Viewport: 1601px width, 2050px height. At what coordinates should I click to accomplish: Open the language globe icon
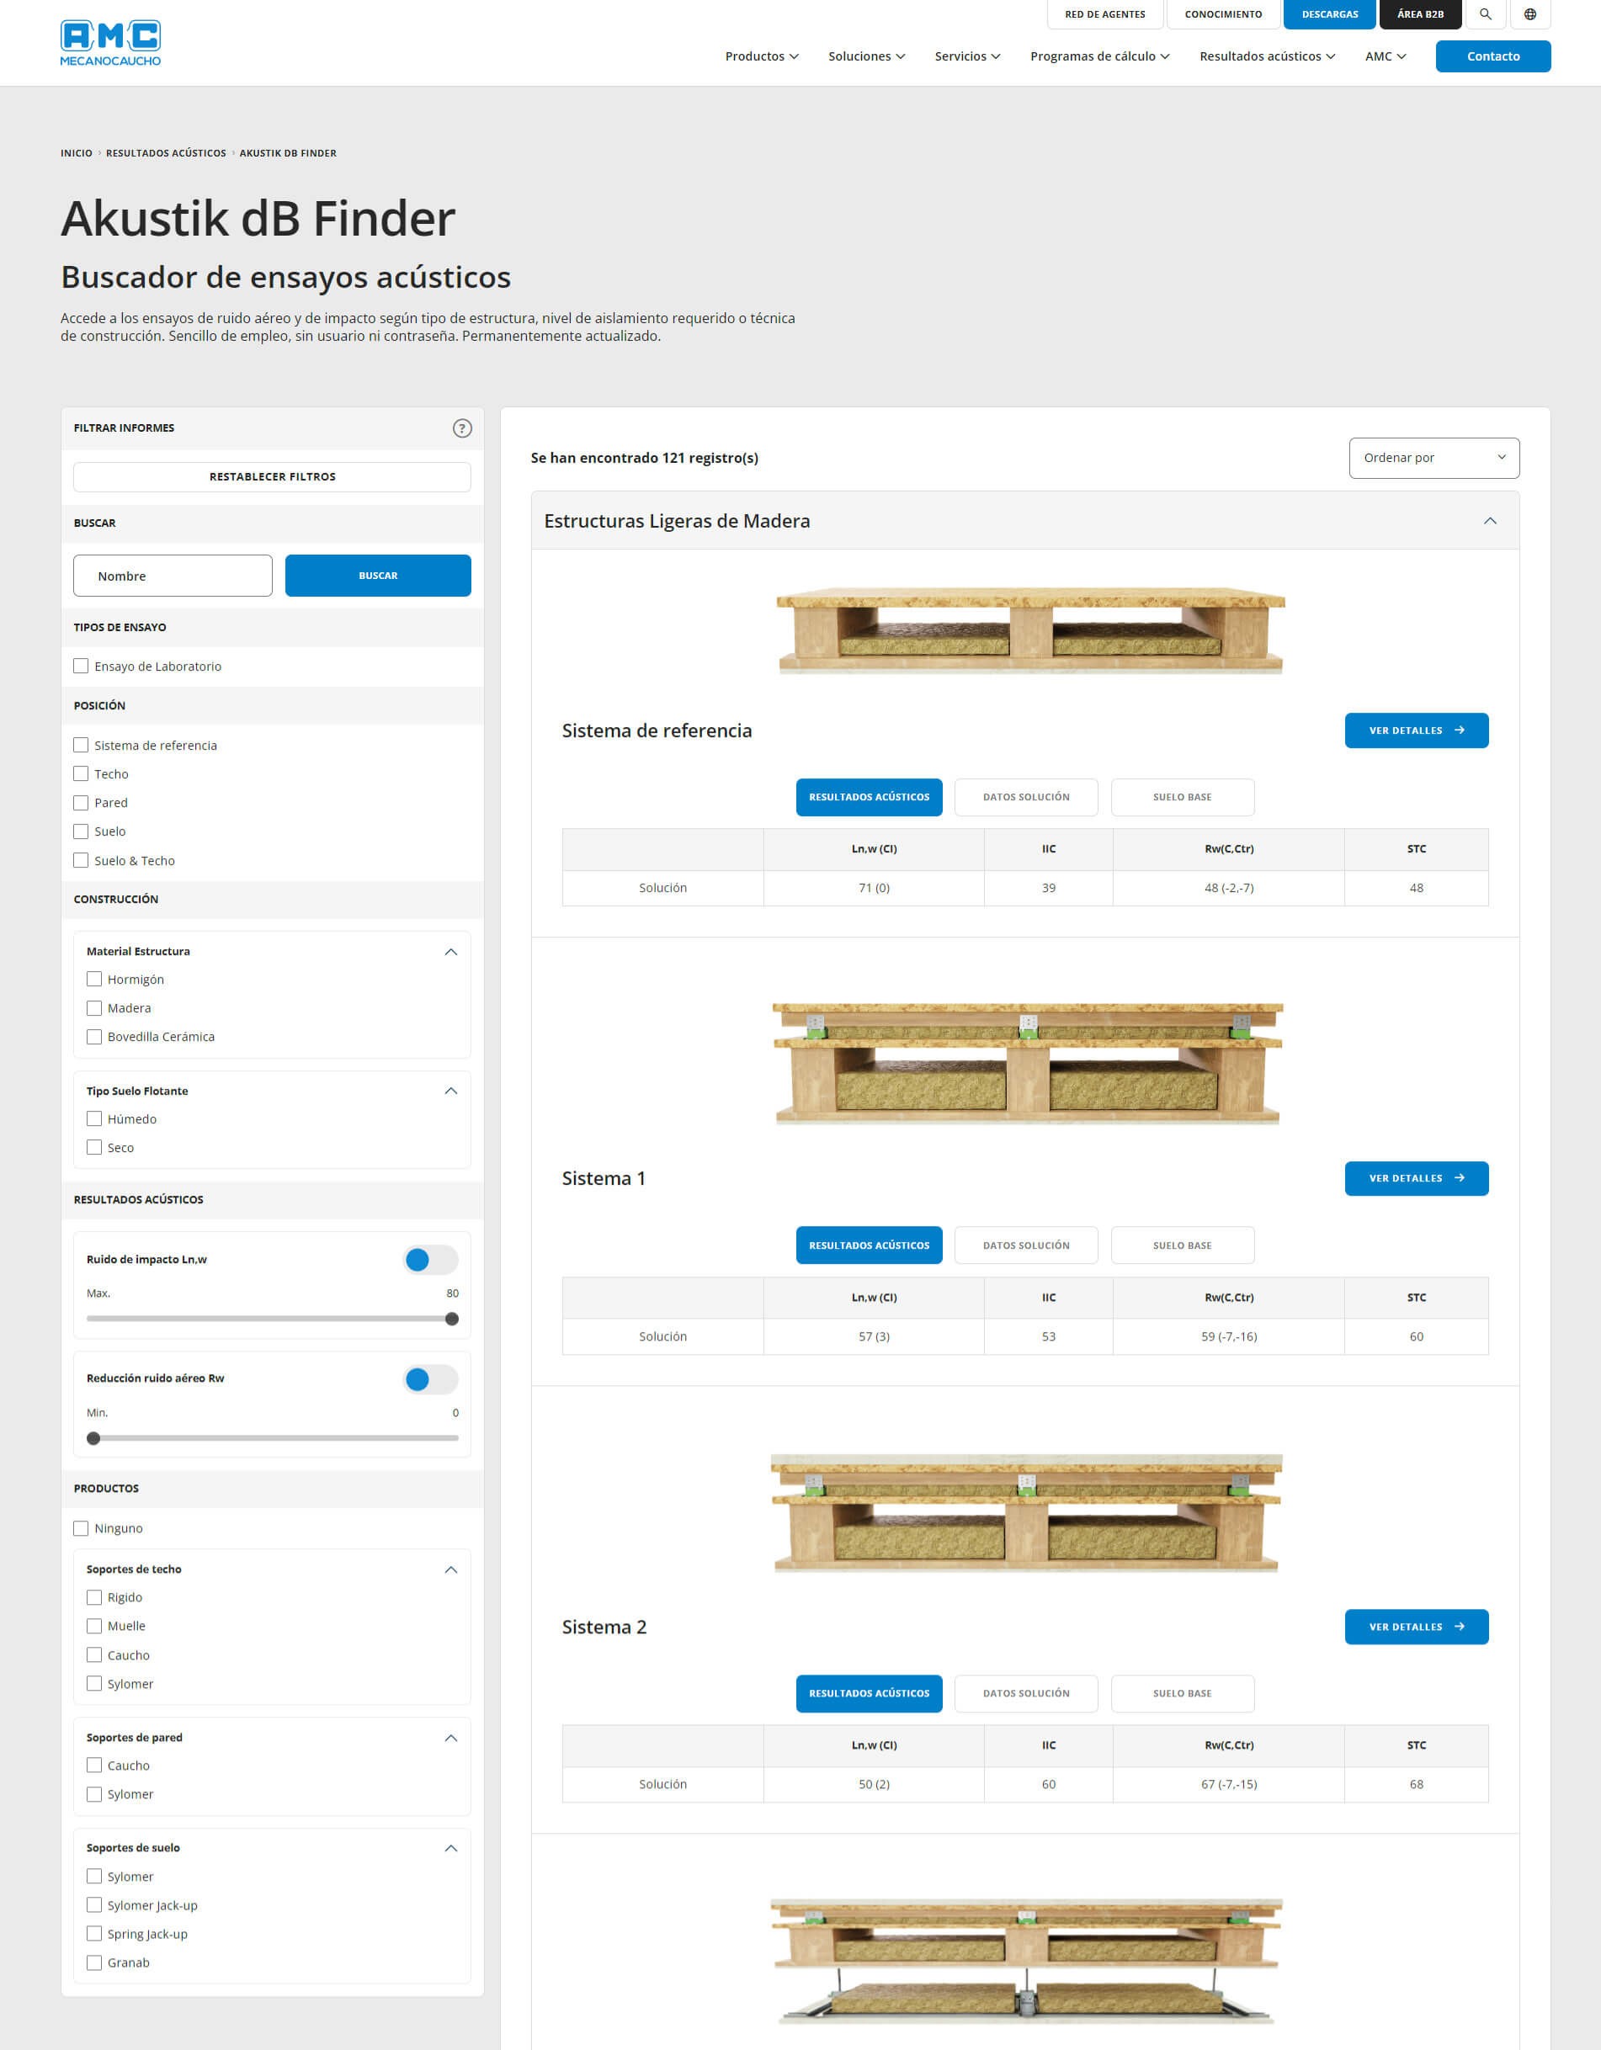pyautogui.click(x=1529, y=14)
